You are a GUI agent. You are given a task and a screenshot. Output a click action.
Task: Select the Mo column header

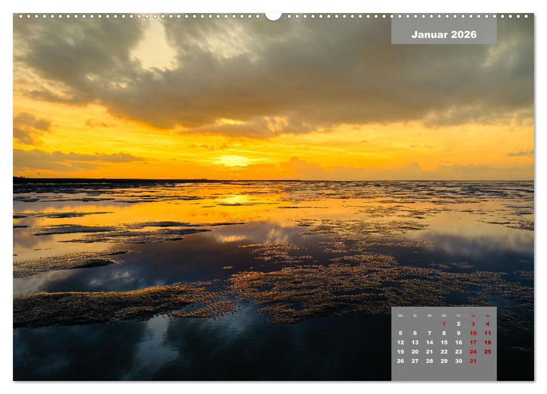tap(401, 316)
